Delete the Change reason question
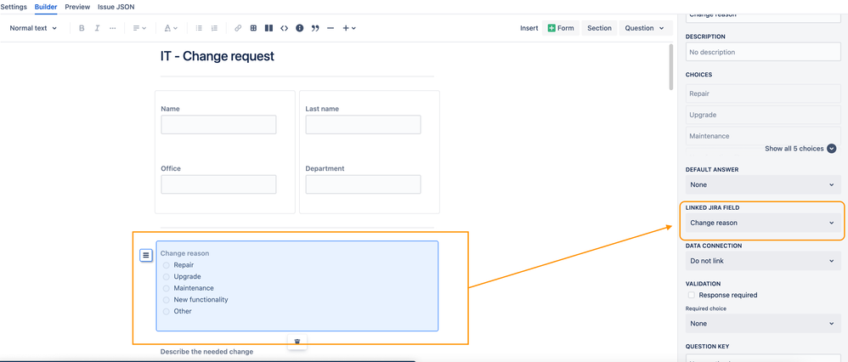Screen dimensions: 848x362 coord(297,342)
